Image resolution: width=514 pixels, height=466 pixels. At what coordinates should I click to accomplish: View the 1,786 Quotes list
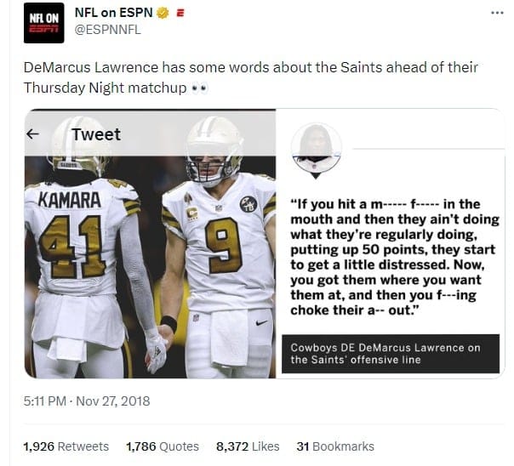point(163,446)
